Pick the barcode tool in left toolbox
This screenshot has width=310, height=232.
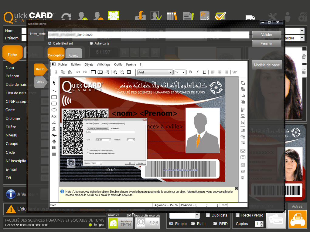(54, 148)
